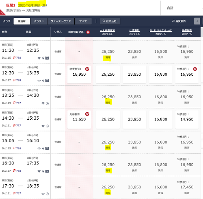Screen dimensions: 203x199
Task: Click the Wi-Fi icon for flight JAL119
Action: tap(43, 103)
